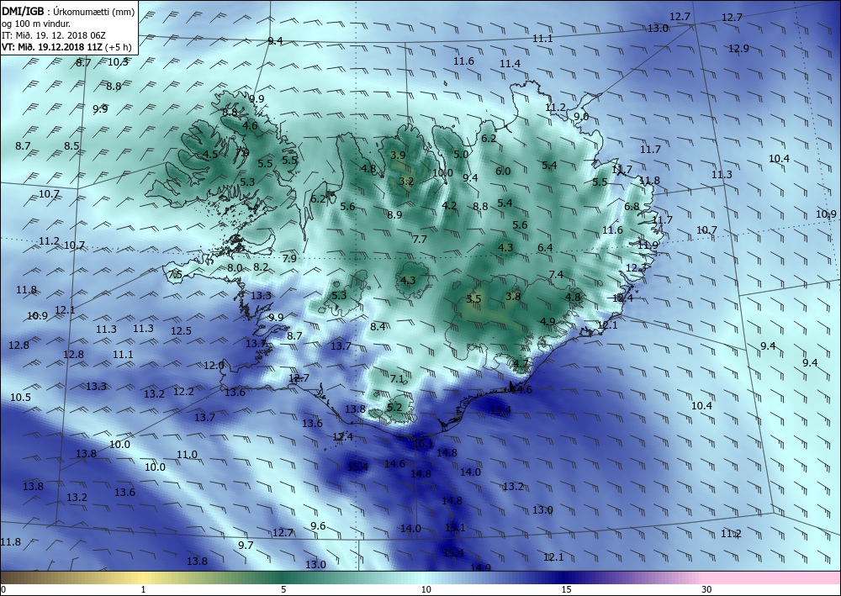Pick the value "6.8" in the east
Viewport: 841px width, 596px height.
coord(632,206)
